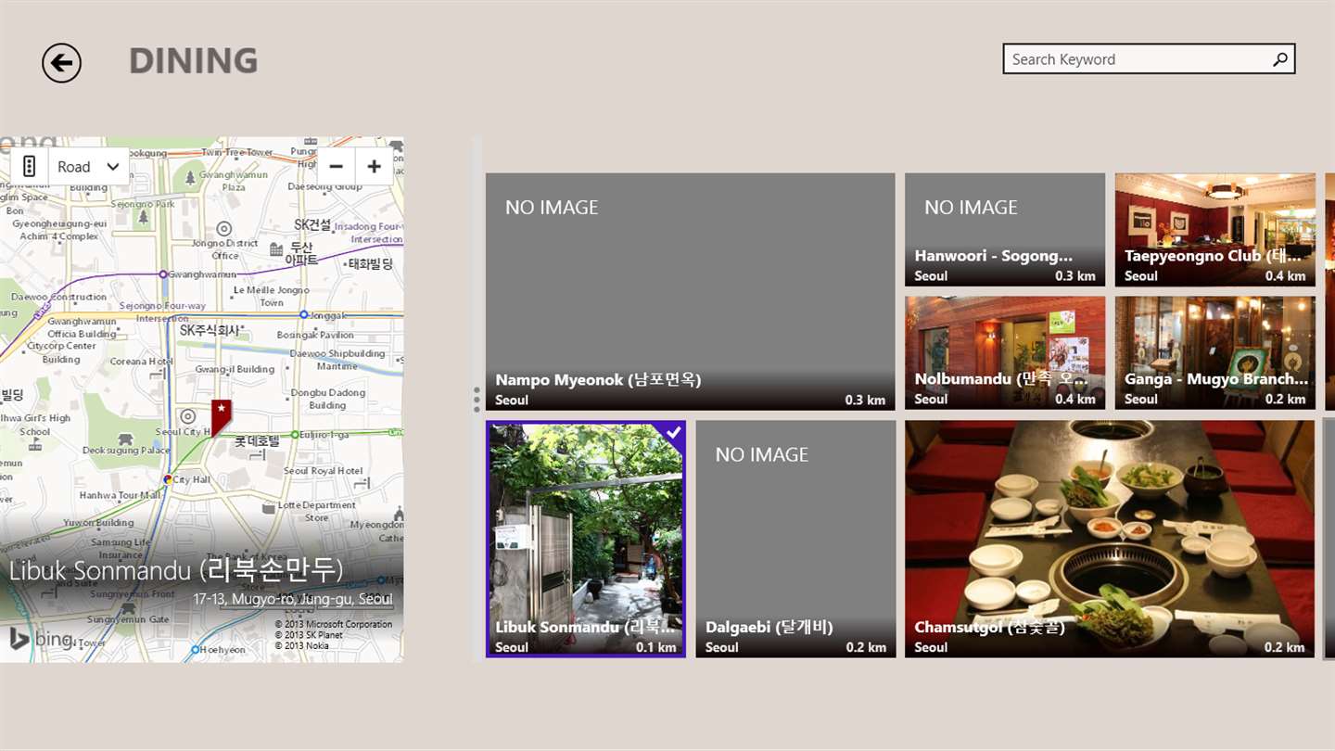Open the Ganga - Mugyo Branch tile

tap(1214, 352)
